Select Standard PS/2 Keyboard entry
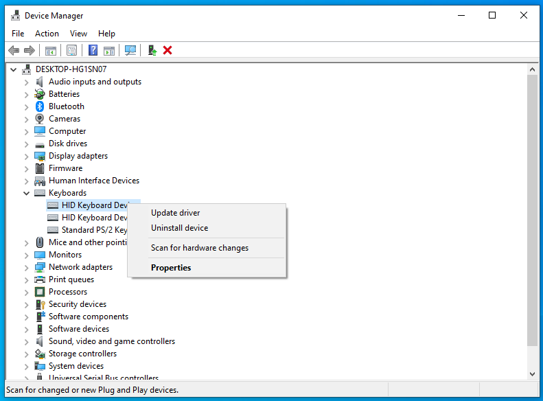The height and width of the screenshot is (401, 543). (x=87, y=230)
